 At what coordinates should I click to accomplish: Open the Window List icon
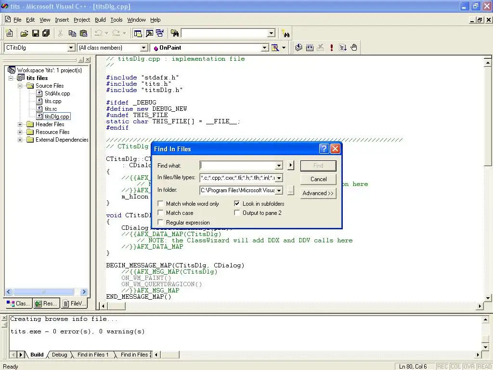point(160,33)
